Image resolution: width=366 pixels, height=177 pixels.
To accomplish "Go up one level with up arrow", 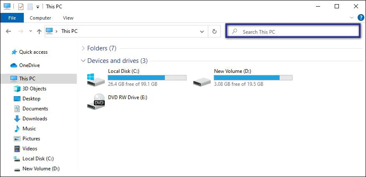I will coord(39,31).
